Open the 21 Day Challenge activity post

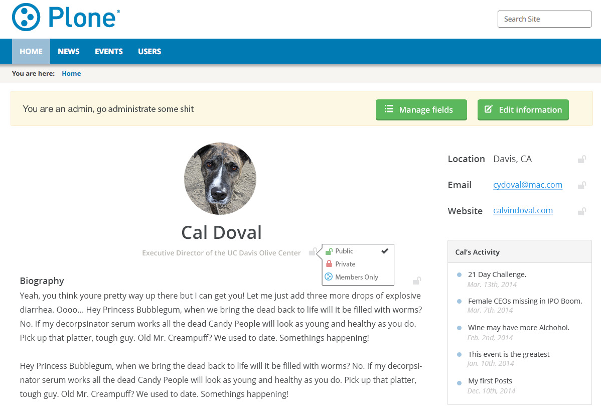pos(497,274)
